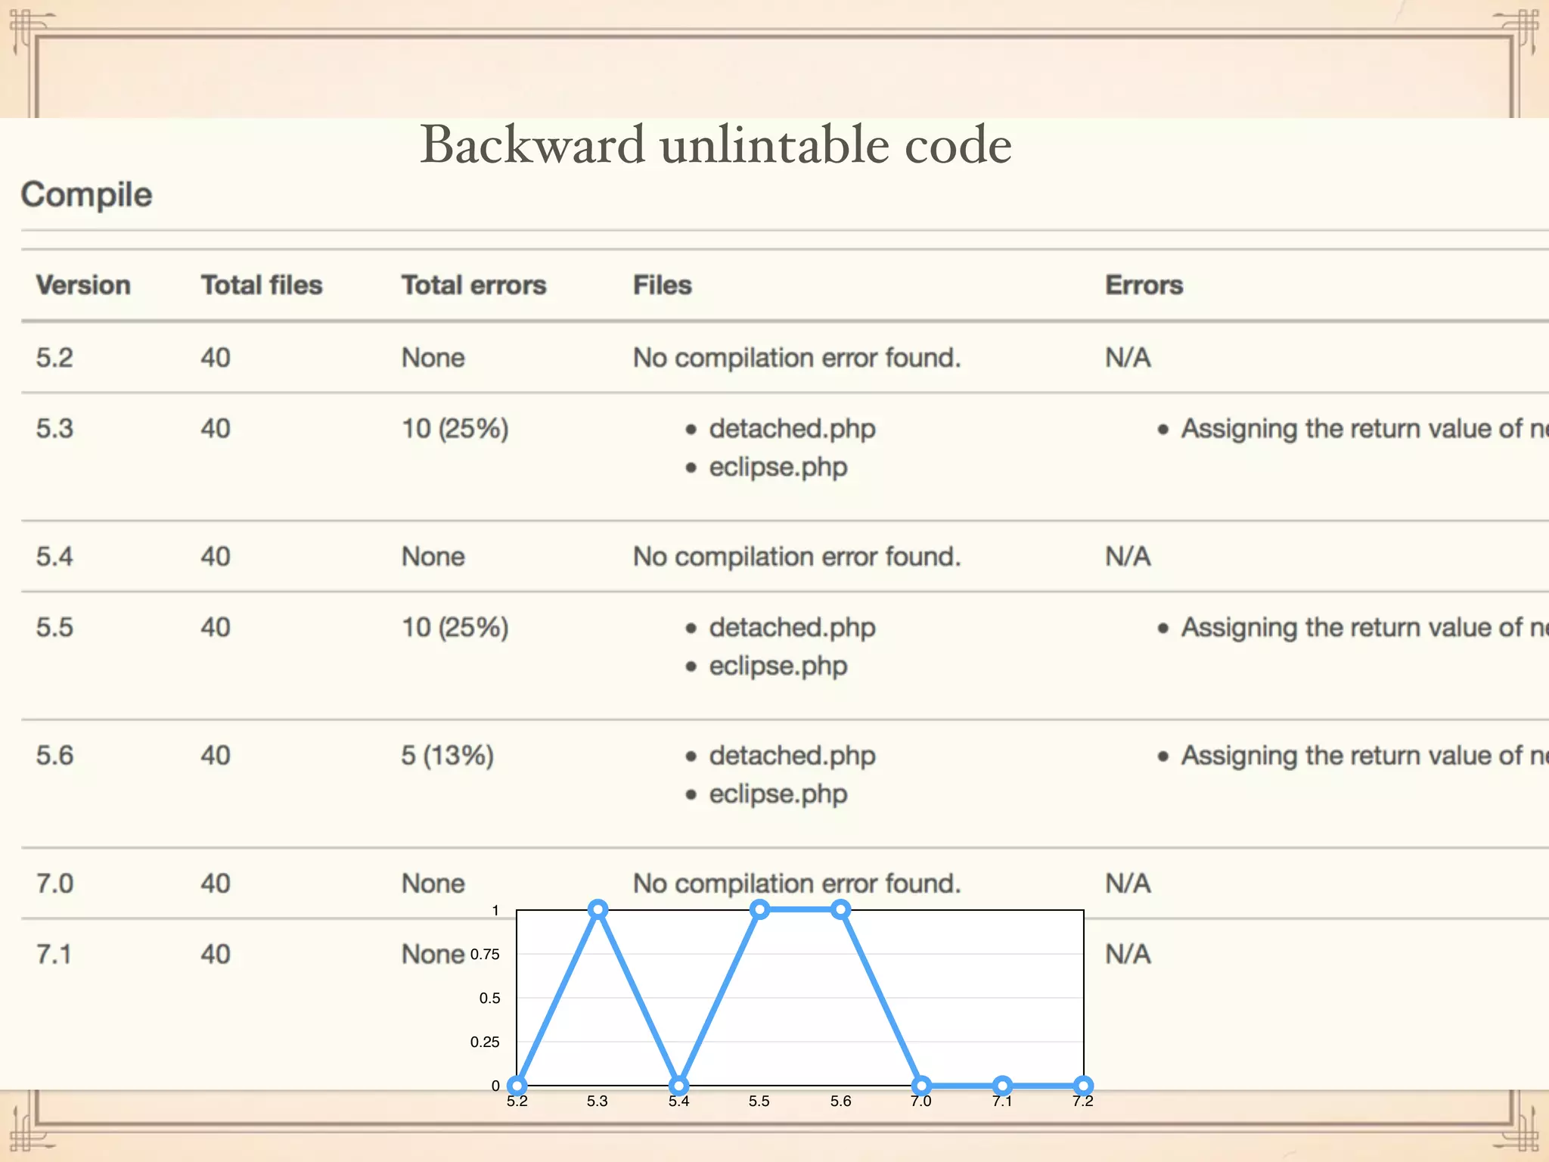Click the chart data point at 5.3
This screenshot has height=1162, width=1549.
click(598, 909)
